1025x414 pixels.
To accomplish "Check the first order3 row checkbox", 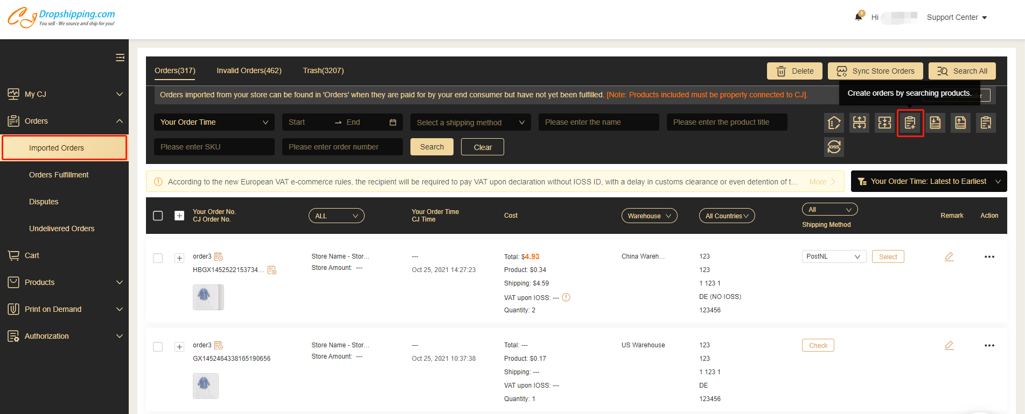I will point(158,258).
